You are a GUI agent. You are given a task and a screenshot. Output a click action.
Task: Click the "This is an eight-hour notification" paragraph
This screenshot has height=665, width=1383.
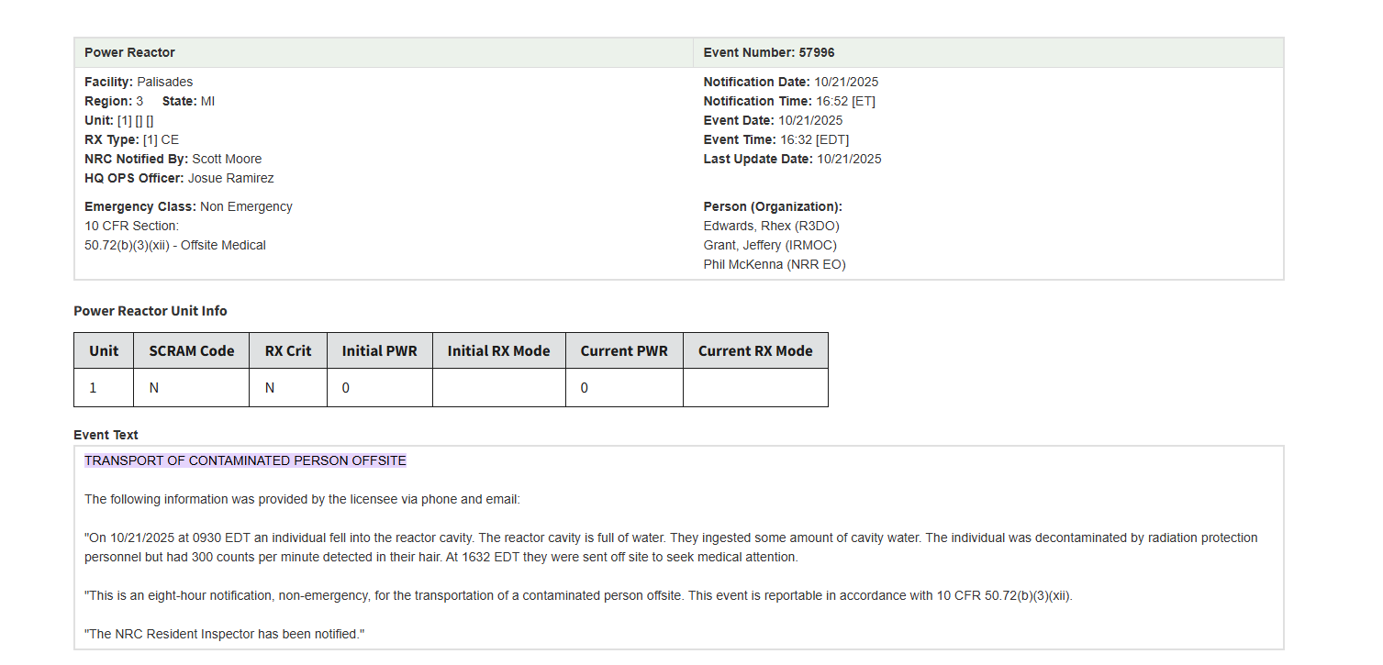(x=578, y=595)
